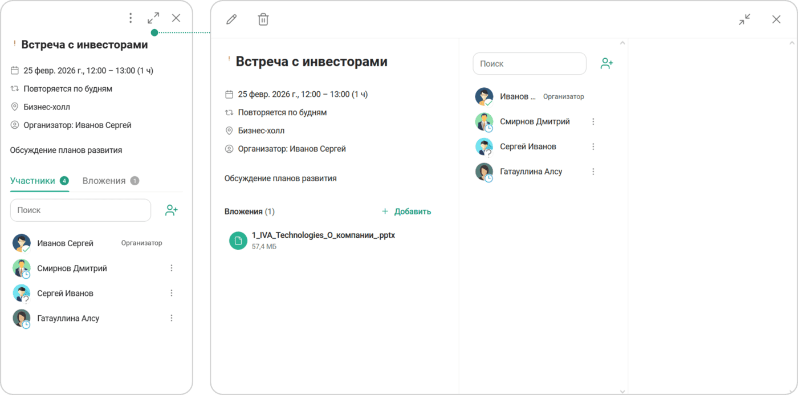Click 'Добавить' to attach a file
798x395 pixels.
point(406,211)
